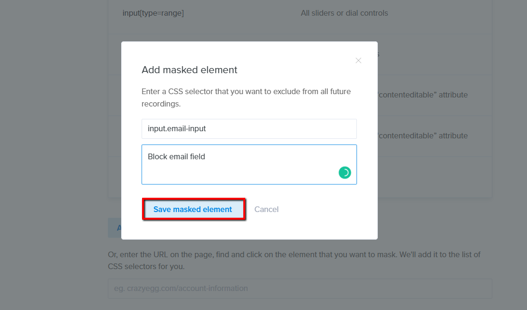The height and width of the screenshot is (310, 527).
Task: Cancel adding the masked element
Action: point(266,209)
